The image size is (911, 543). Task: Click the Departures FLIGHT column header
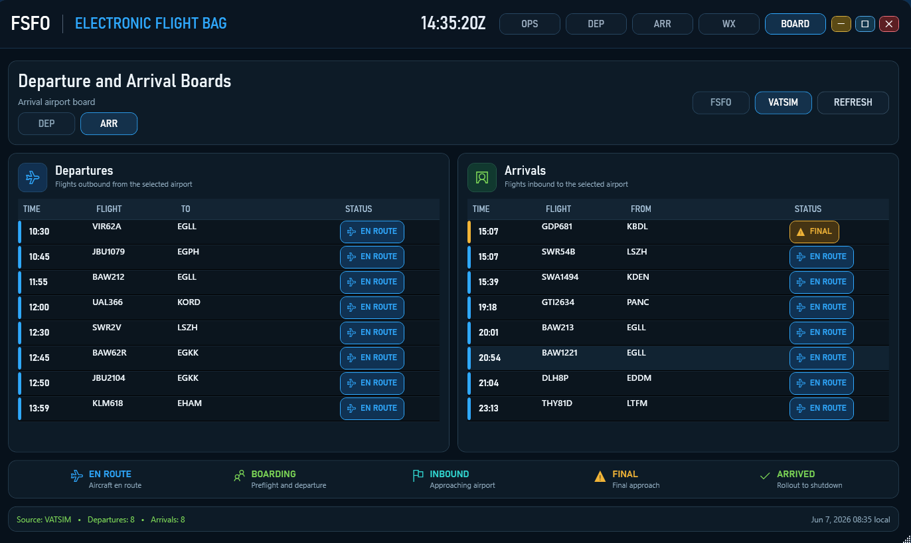[x=109, y=209]
